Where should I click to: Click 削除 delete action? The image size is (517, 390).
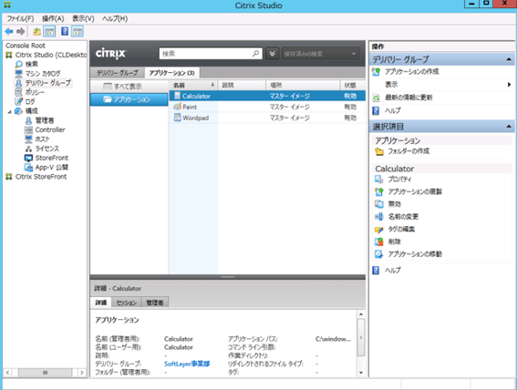[394, 241]
